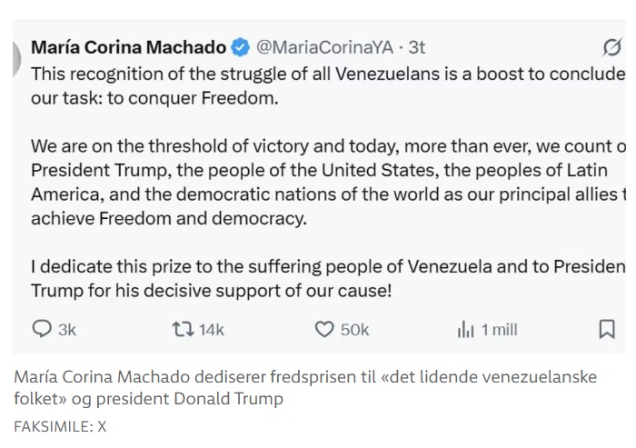Click the "I dedicate this prize" paragraph
This screenshot has height=448, width=636.
[318, 279]
